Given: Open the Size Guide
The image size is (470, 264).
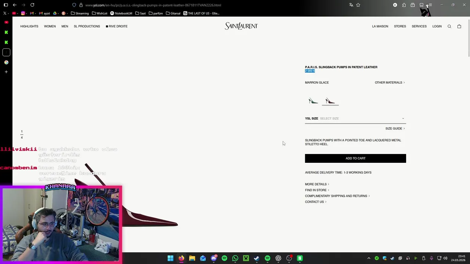Looking at the screenshot, I should (x=395, y=129).
